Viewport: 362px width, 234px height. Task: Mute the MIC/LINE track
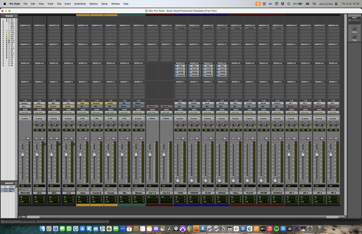coord(28,139)
